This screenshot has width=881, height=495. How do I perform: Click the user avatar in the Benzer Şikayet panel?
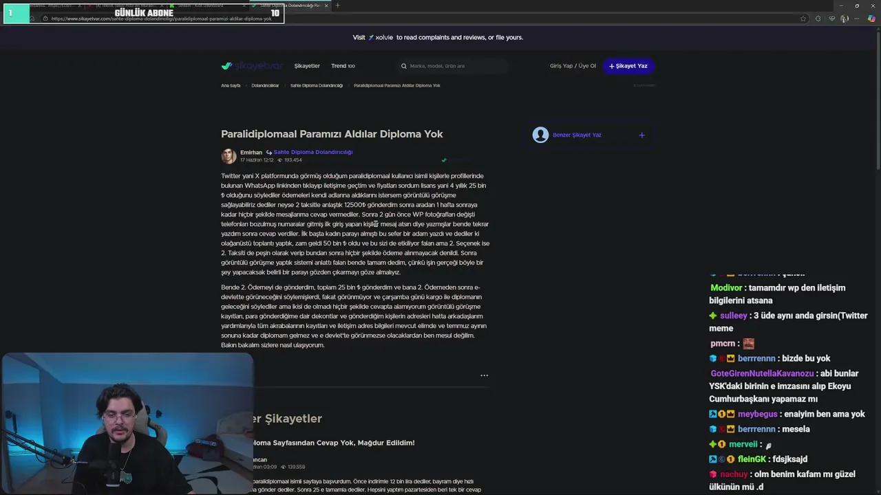point(540,135)
